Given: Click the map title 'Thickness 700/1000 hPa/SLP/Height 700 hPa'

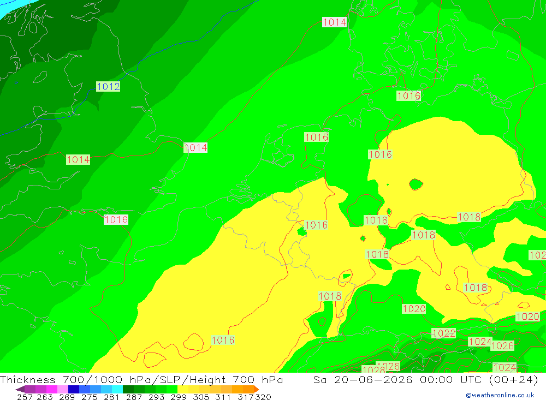Looking at the screenshot, I should [x=141, y=379].
